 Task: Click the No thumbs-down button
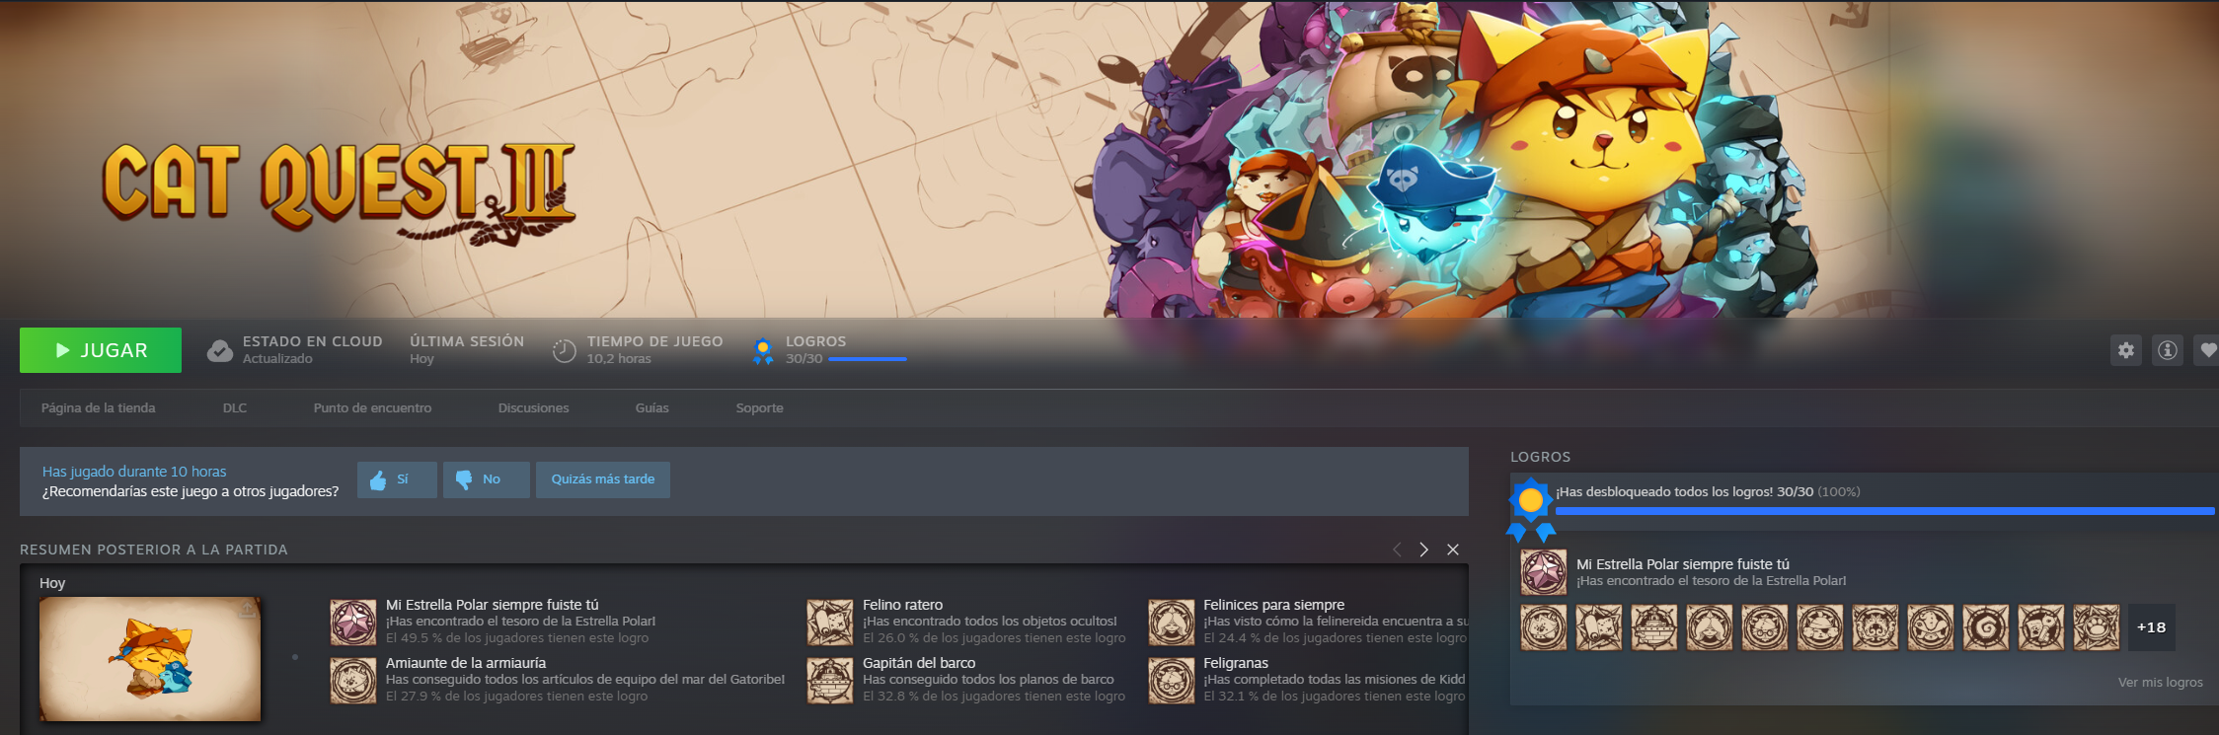pyautogui.click(x=486, y=479)
